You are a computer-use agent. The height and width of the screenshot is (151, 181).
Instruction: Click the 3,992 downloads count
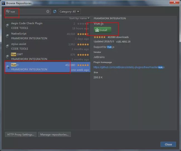[x=72, y=45]
